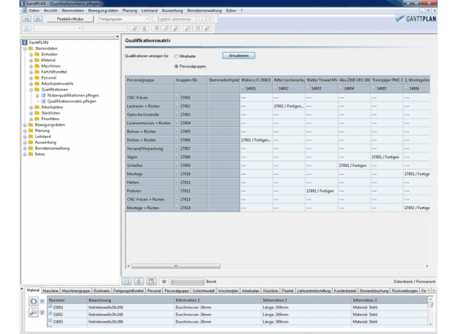Screen dimensions: 457x334
Task: Switch to the Kundenbedarf tab
Action: pos(345,291)
